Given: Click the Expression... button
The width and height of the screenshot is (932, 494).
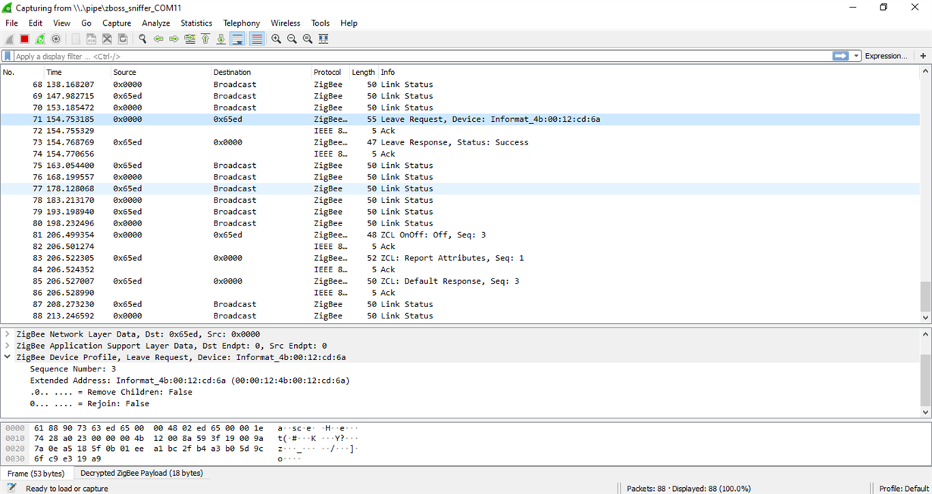Looking at the screenshot, I should [886, 56].
